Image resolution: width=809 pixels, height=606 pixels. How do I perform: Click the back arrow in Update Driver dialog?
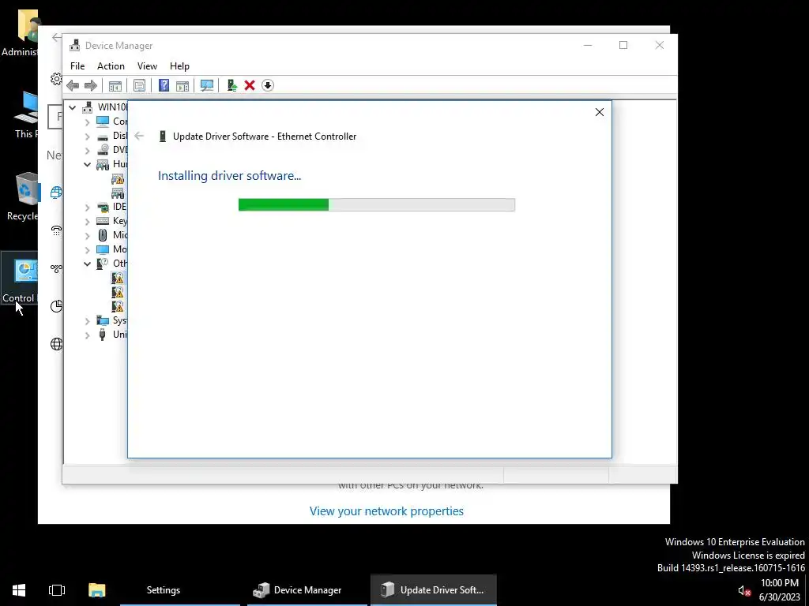click(x=139, y=136)
